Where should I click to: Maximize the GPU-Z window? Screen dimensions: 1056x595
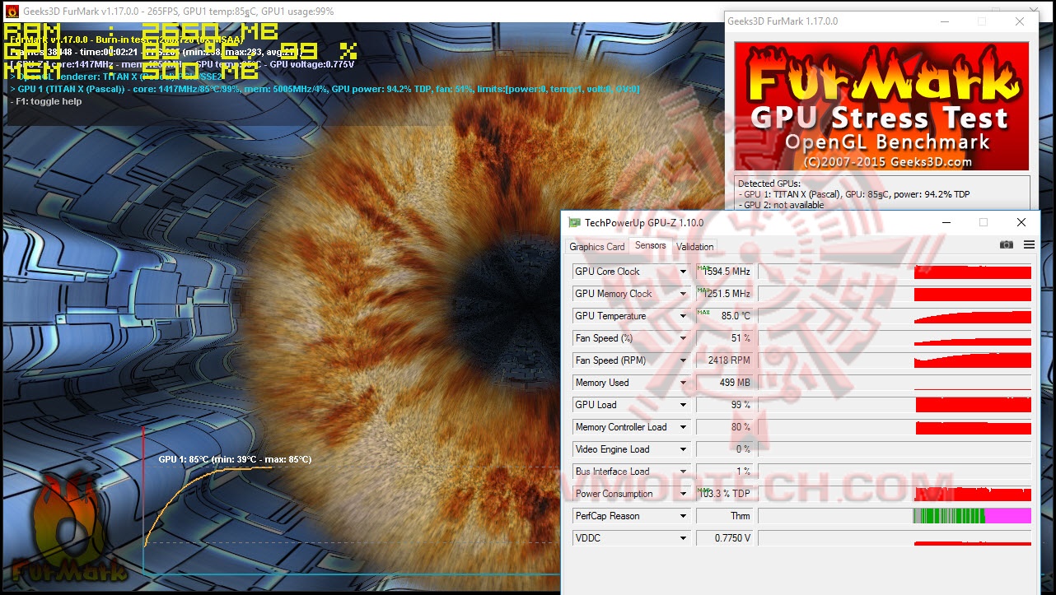[x=983, y=222]
